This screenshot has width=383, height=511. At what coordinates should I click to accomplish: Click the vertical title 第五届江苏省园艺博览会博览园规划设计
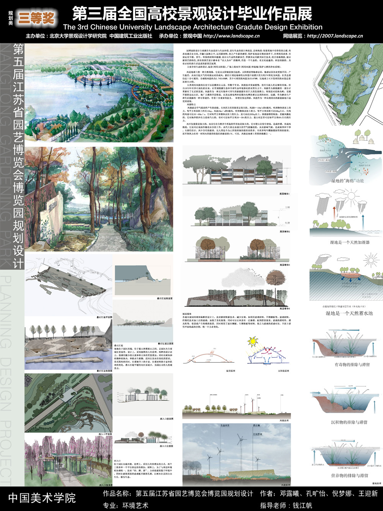18,156
